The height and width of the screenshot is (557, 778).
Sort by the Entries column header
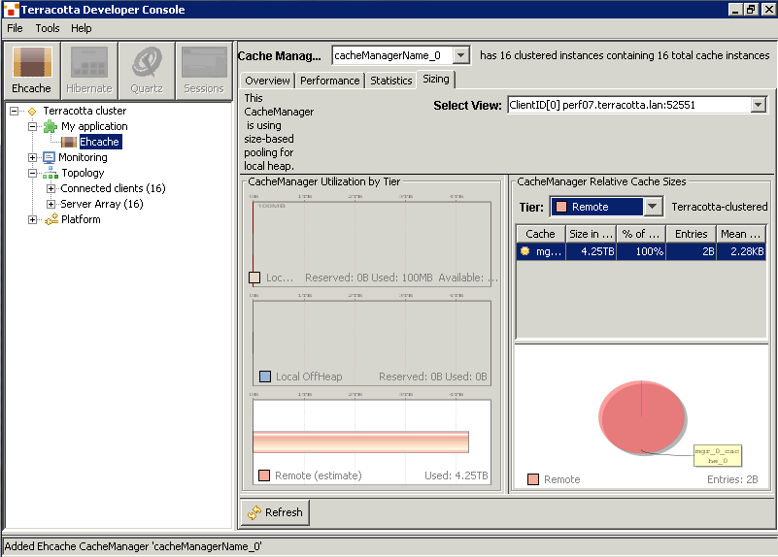pyautogui.click(x=691, y=234)
